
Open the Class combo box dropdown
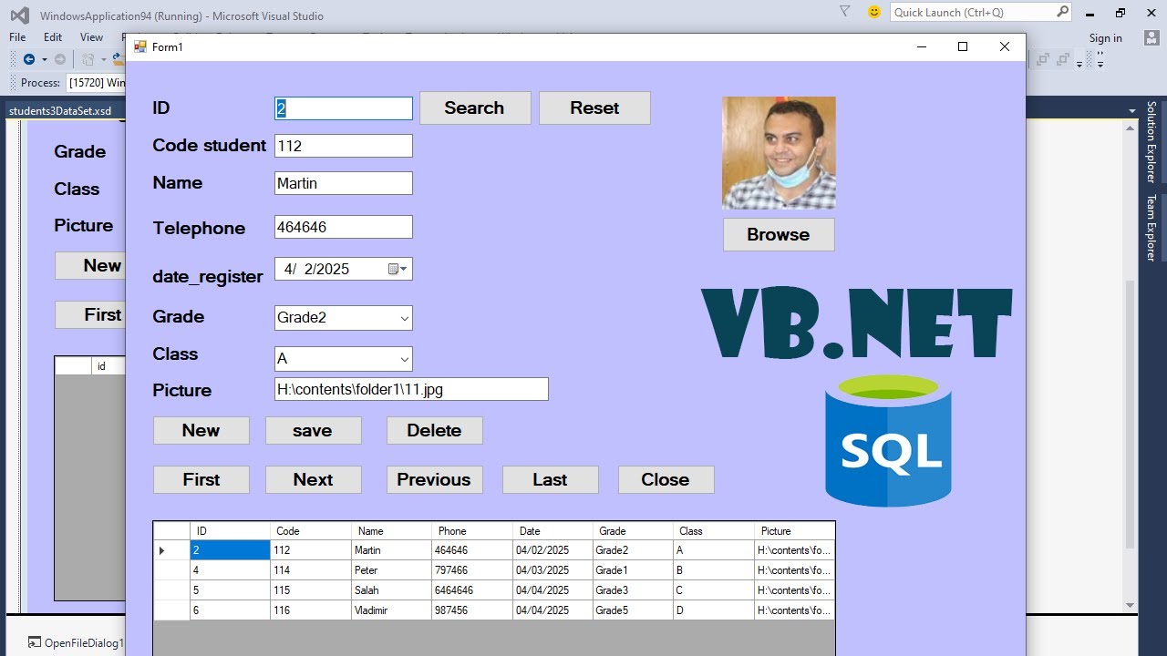pyautogui.click(x=404, y=359)
